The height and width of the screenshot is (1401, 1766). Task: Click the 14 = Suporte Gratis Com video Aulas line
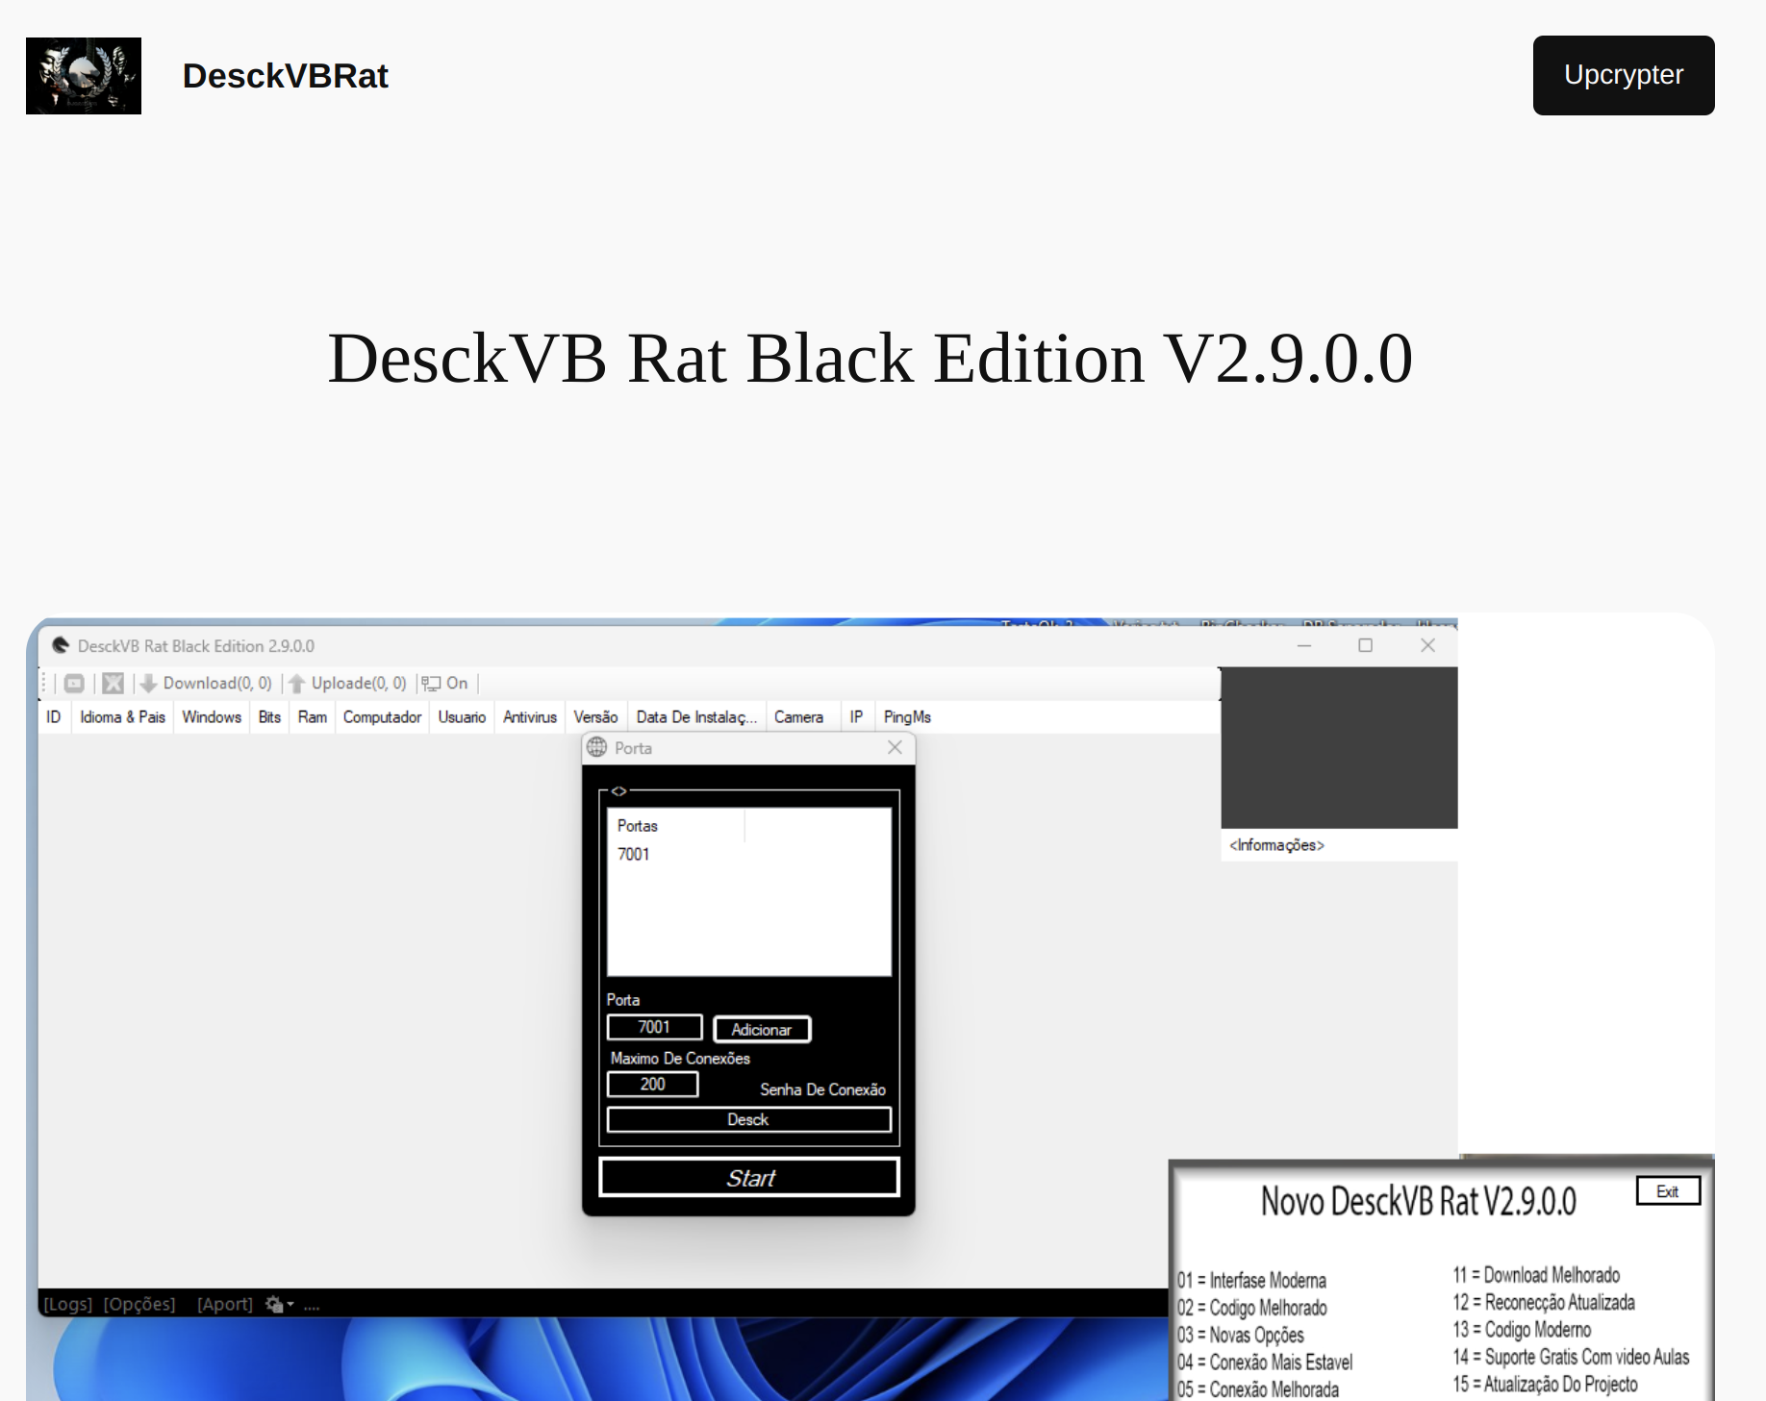[x=1571, y=1357]
